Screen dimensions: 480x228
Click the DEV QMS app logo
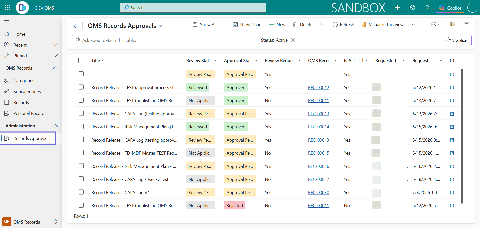pos(22,8)
